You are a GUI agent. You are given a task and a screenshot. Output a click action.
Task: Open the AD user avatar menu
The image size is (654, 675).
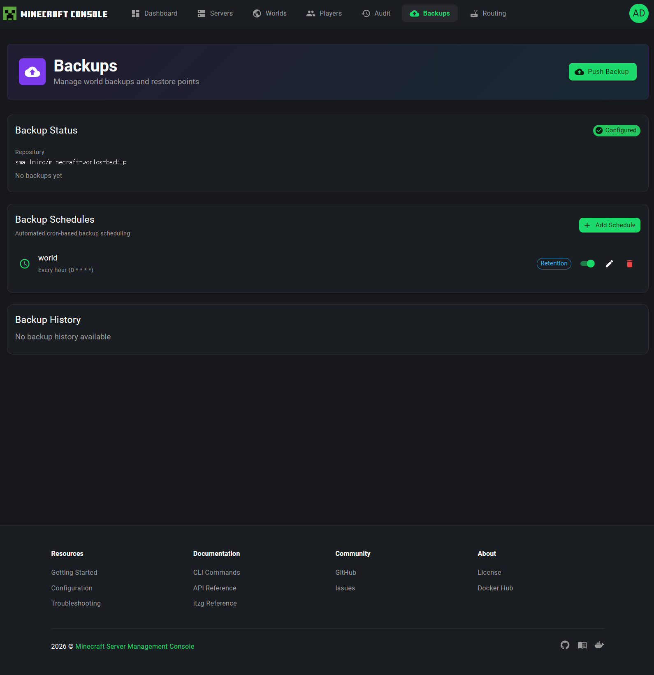[x=639, y=14]
